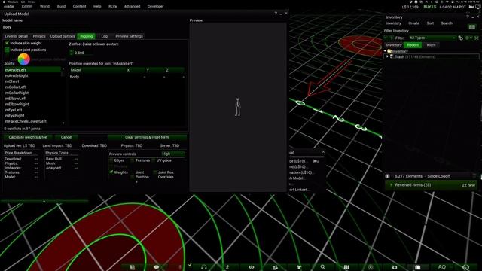Enable Textures preview checkbox
The image size is (482, 271).
click(x=133, y=160)
